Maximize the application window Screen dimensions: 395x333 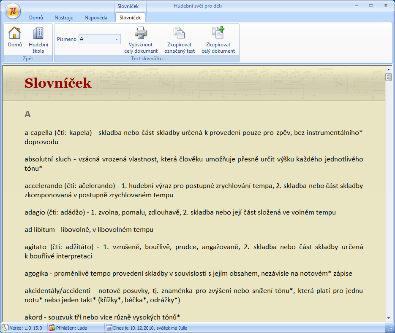click(x=371, y=5)
